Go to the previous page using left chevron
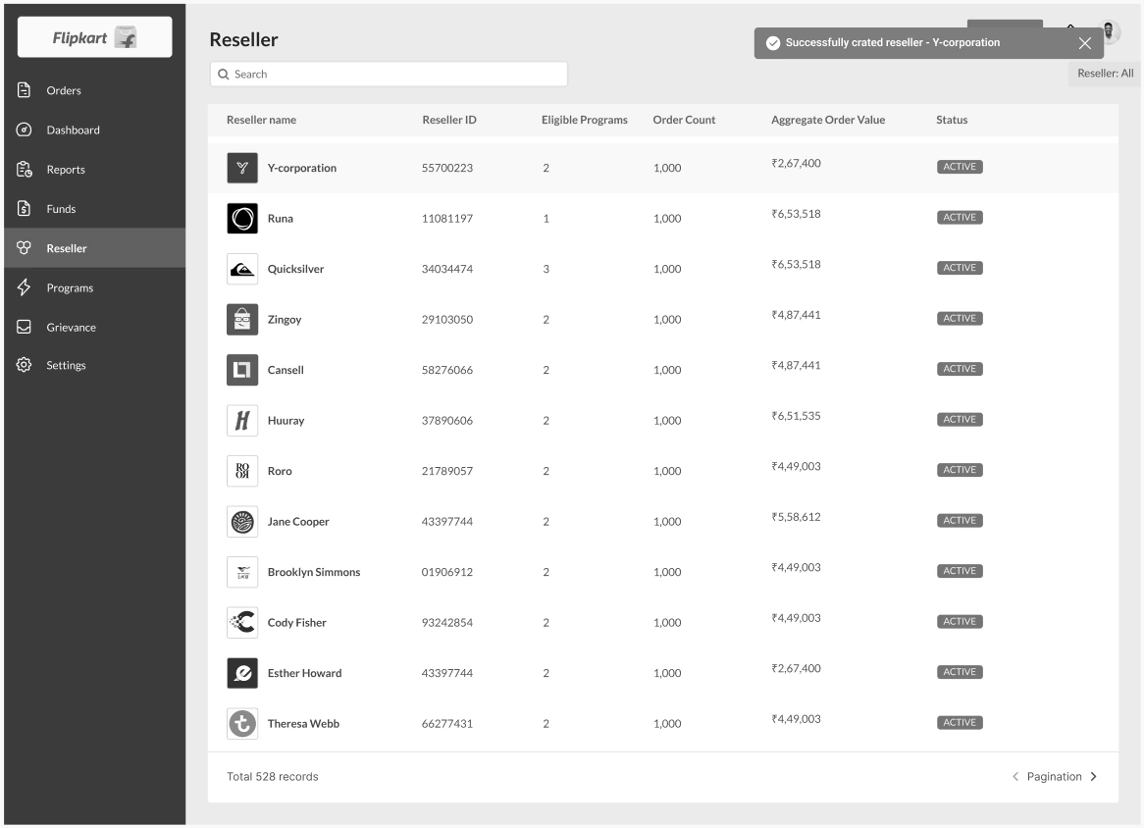Viewport: 1144px width, 828px height. [x=1014, y=776]
